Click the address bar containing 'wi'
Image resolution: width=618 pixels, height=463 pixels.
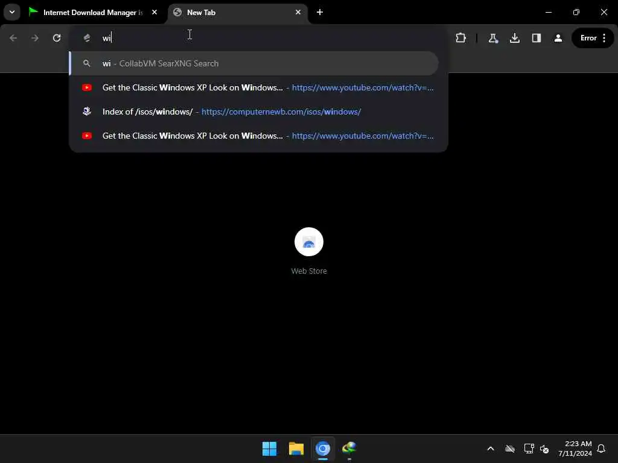click(258, 38)
